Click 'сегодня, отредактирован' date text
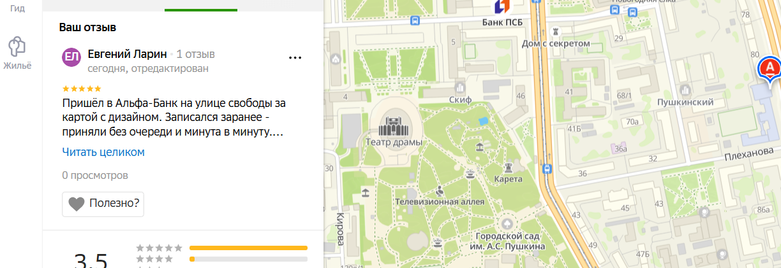This screenshot has width=781, height=268. coord(148,68)
